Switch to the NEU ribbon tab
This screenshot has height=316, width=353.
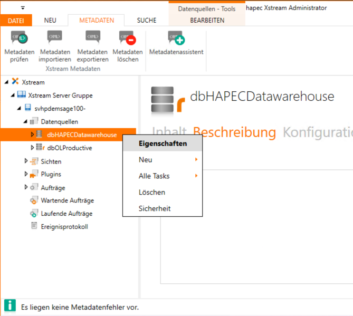50,21
